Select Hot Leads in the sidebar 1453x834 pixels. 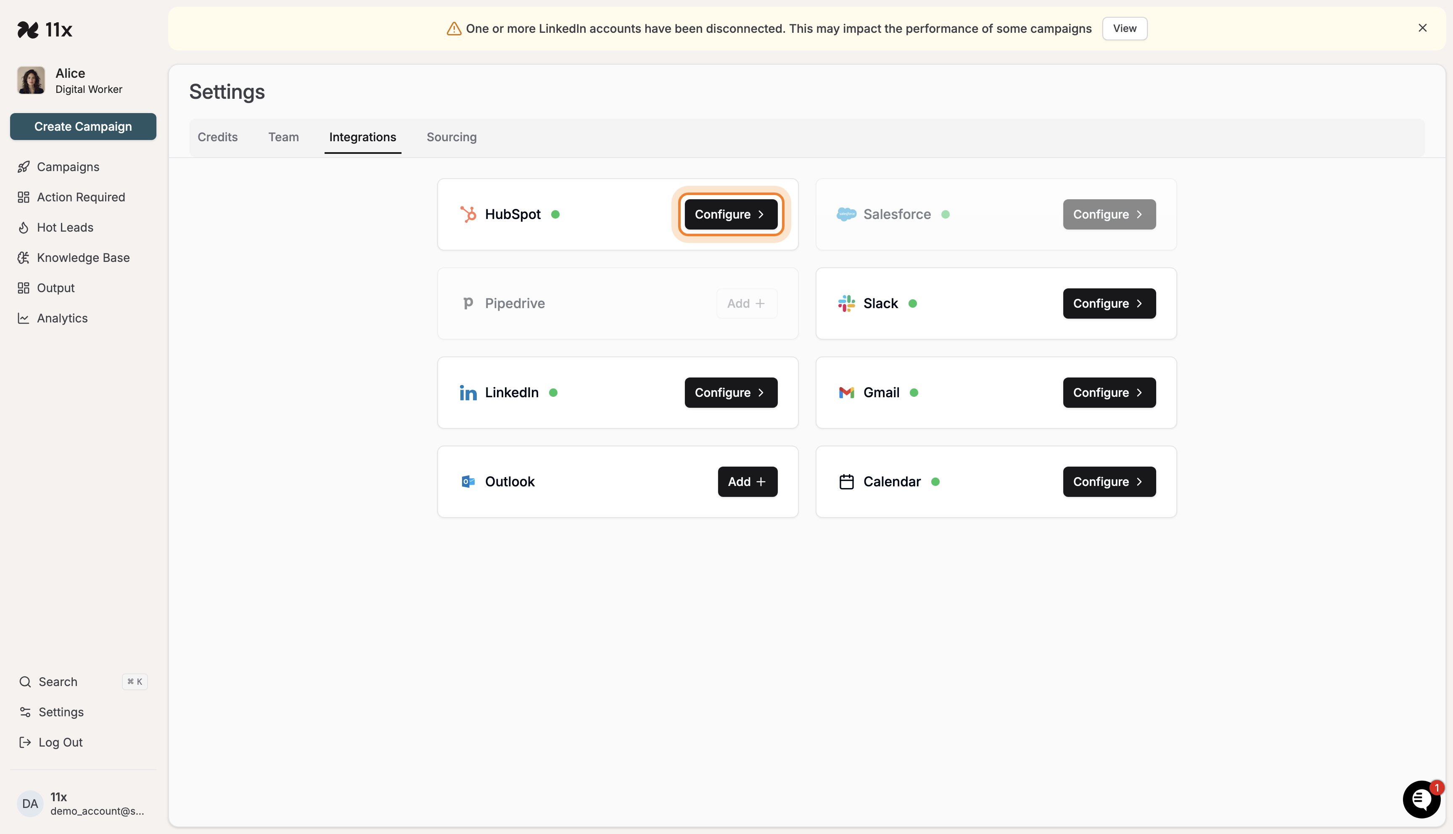(65, 227)
